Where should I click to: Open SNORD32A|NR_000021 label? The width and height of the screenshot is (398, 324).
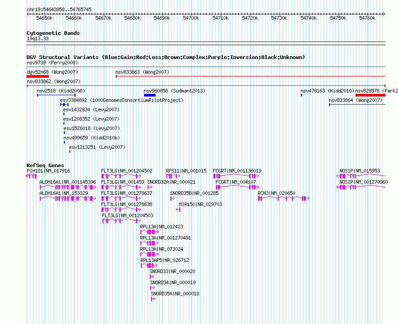click(x=171, y=182)
